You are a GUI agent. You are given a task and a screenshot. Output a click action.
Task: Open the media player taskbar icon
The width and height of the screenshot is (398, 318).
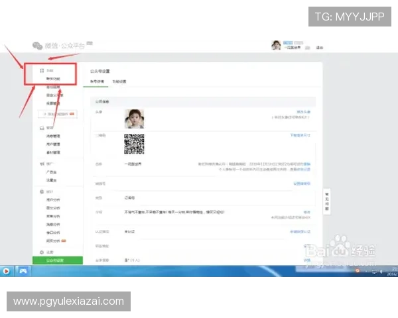point(6,271)
